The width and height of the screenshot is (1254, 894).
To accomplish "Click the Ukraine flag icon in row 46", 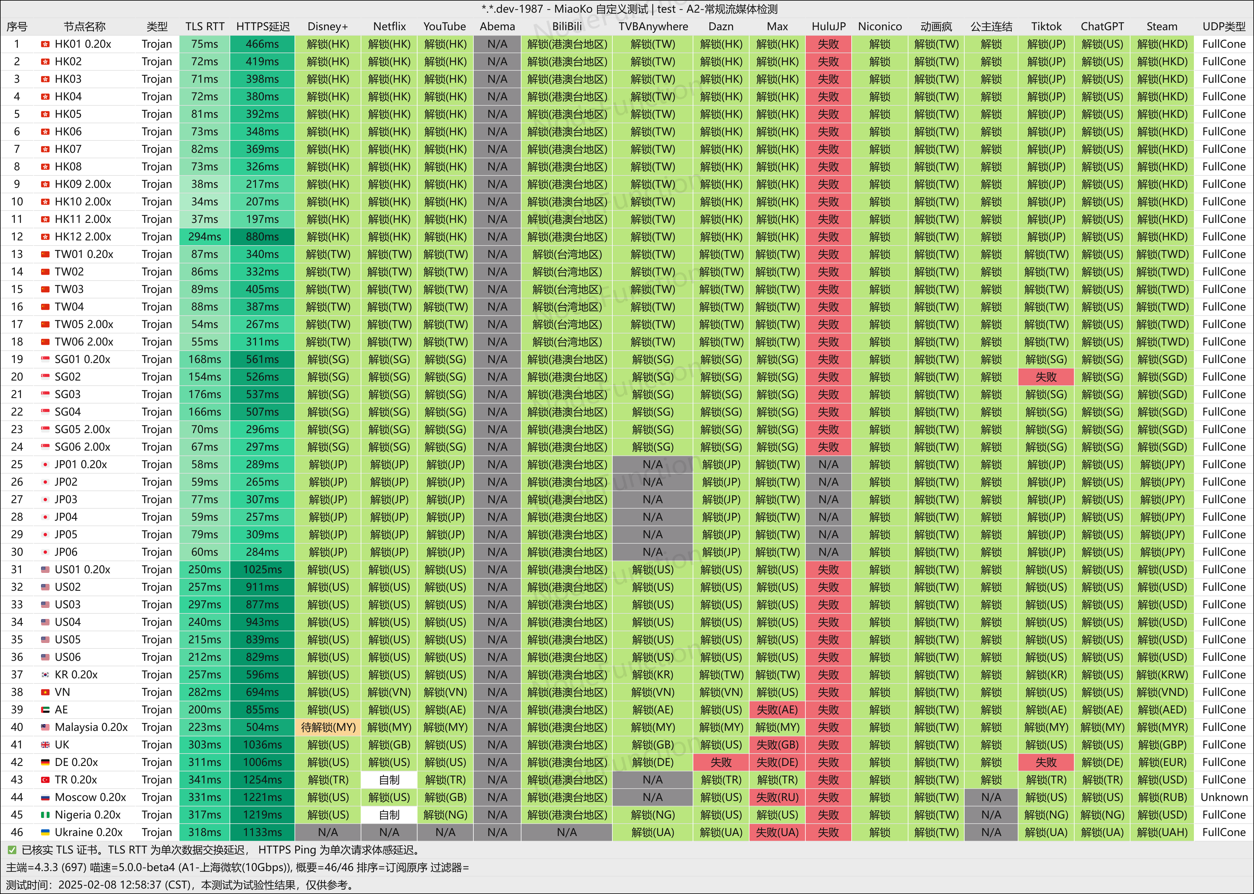I will pos(45,832).
